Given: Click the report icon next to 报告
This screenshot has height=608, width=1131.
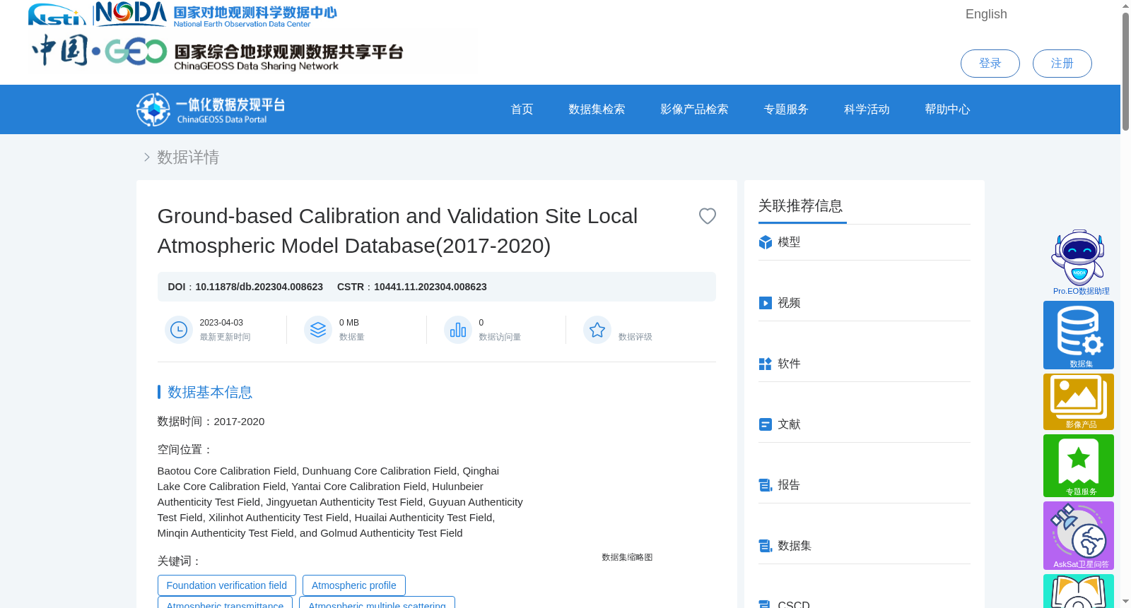Looking at the screenshot, I should click(x=766, y=485).
